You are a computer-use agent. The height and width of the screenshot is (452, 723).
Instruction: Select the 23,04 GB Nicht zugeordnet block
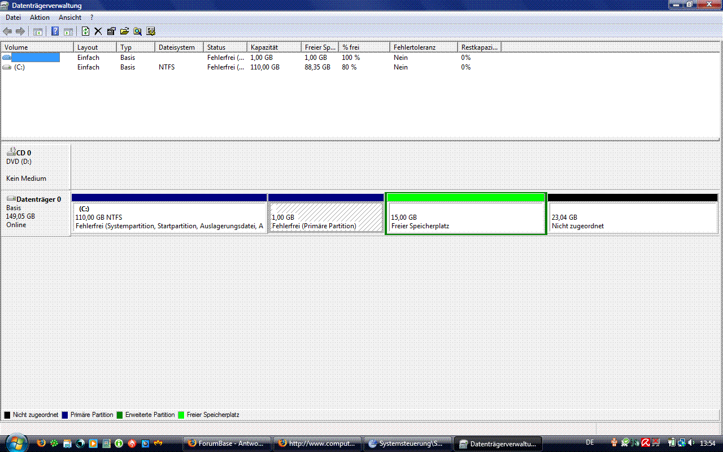click(x=633, y=214)
